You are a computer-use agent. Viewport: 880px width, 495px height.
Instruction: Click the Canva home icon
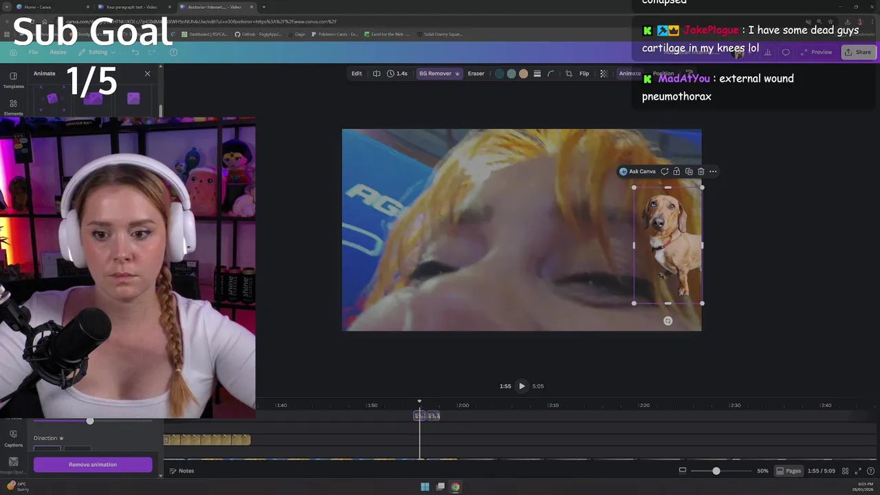[x=13, y=52]
